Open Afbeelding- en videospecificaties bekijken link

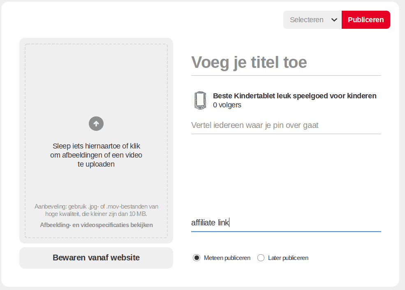(96, 225)
